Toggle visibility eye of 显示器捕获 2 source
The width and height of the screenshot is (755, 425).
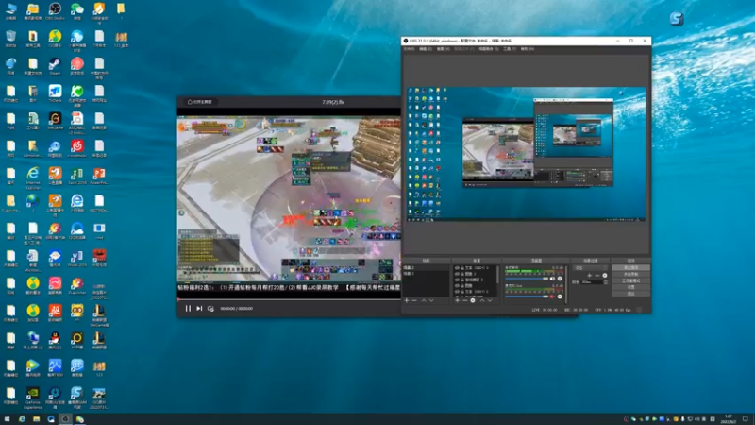point(457,280)
